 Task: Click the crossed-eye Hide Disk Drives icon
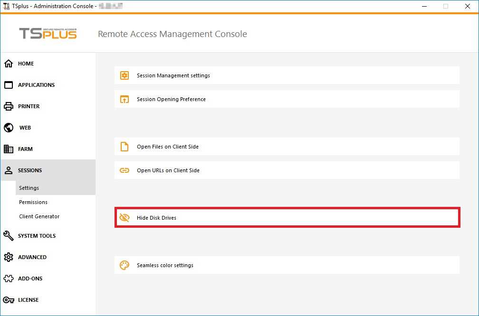[125, 218]
